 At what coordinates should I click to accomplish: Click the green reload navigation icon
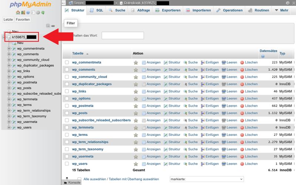coord(43,13)
